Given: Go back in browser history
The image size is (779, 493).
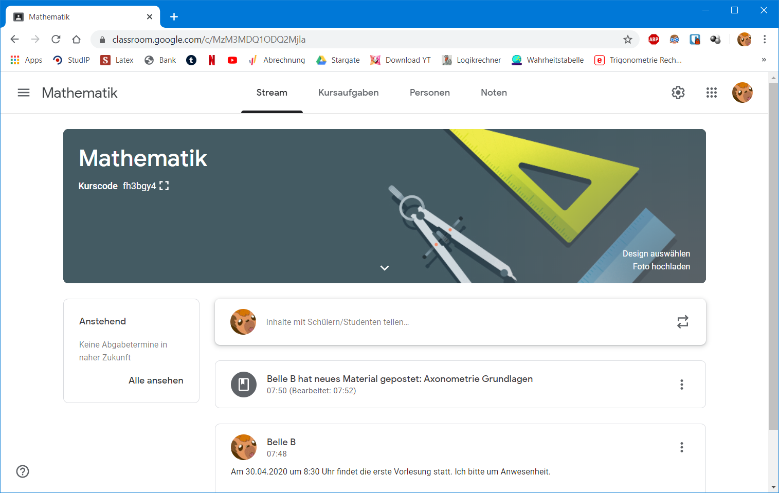Looking at the screenshot, I should [14, 39].
